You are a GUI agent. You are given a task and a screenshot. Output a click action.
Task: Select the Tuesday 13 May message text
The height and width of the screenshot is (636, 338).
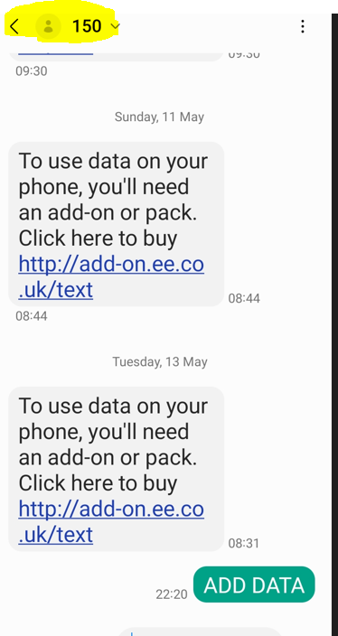tap(116, 469)
